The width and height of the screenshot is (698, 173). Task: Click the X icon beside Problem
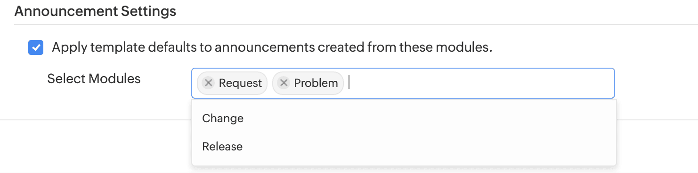click(284, 83)
